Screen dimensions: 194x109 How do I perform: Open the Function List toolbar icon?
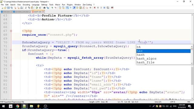tap(84, 8)
